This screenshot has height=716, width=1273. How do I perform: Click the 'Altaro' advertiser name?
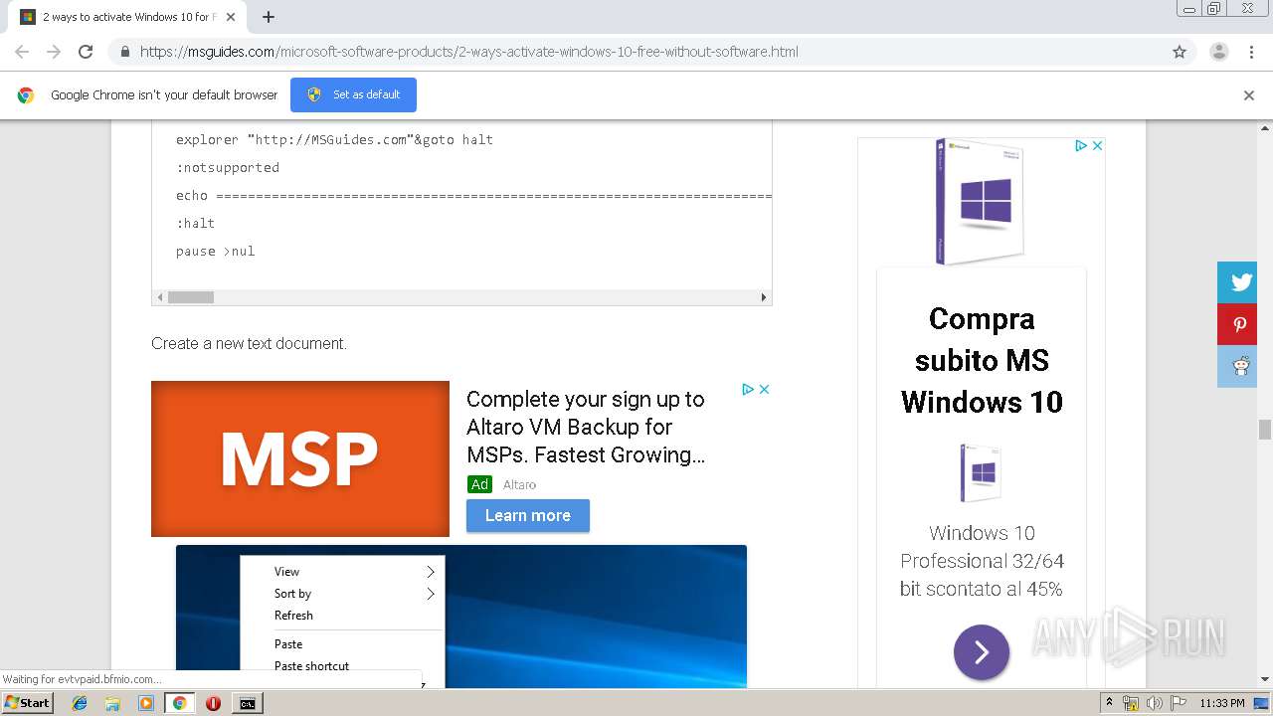click(x=519, y=484)
